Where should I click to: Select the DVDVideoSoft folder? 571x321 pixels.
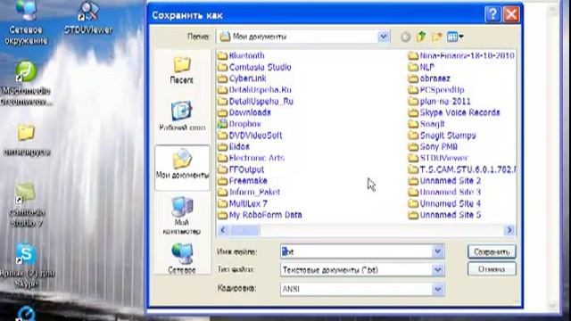point(250,136)
